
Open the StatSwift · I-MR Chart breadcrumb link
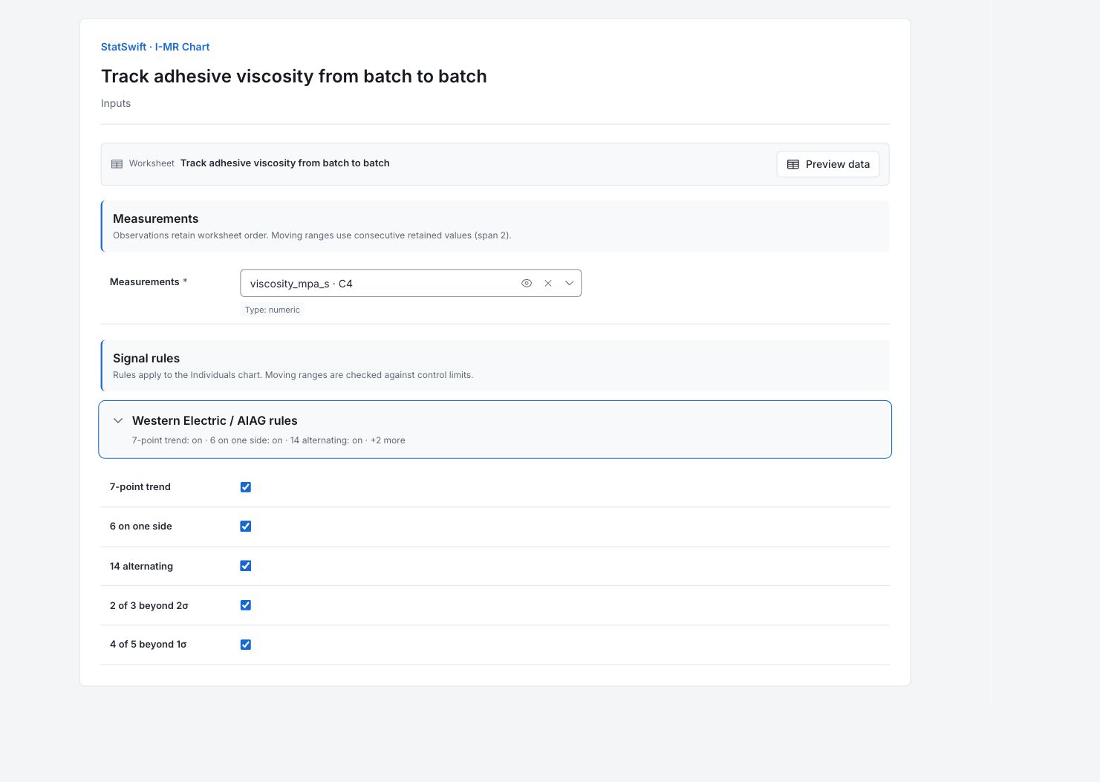155,47
